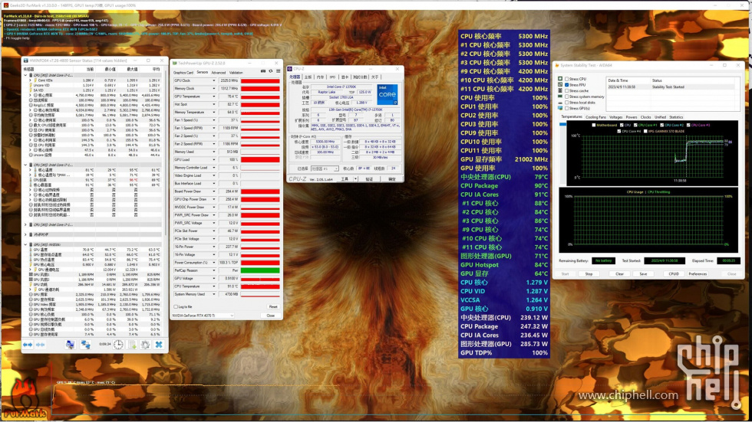Open NVIDIA GeForce RTX 4070 Ti device dropdown
This screenshot has width=752, height=422.
[203, 316]
